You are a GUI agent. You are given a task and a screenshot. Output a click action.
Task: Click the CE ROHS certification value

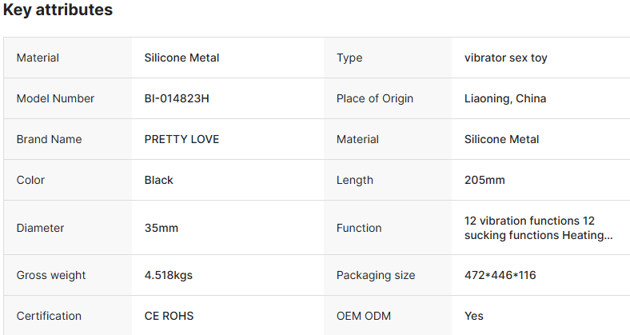tap(169, 316)
